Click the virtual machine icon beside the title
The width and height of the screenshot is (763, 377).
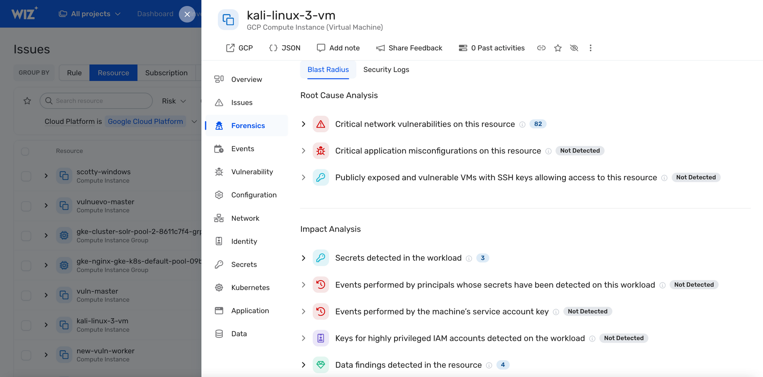click(x=228, y=19)
